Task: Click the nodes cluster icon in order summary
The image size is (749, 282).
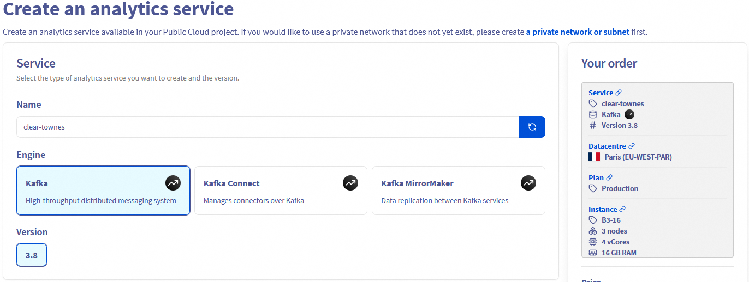Action: 593,231
